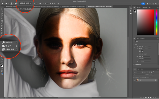Switch to the Swatches panel tab
This screenshot has height=99, width=159.
coord(138,8)
